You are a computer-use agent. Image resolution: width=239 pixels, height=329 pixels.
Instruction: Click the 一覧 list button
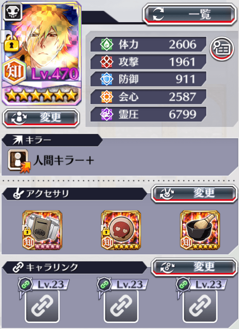coord(190,15)
